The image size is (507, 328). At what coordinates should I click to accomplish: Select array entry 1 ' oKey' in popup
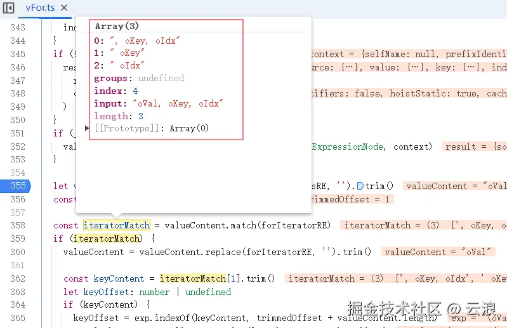(x=119, y=53)
